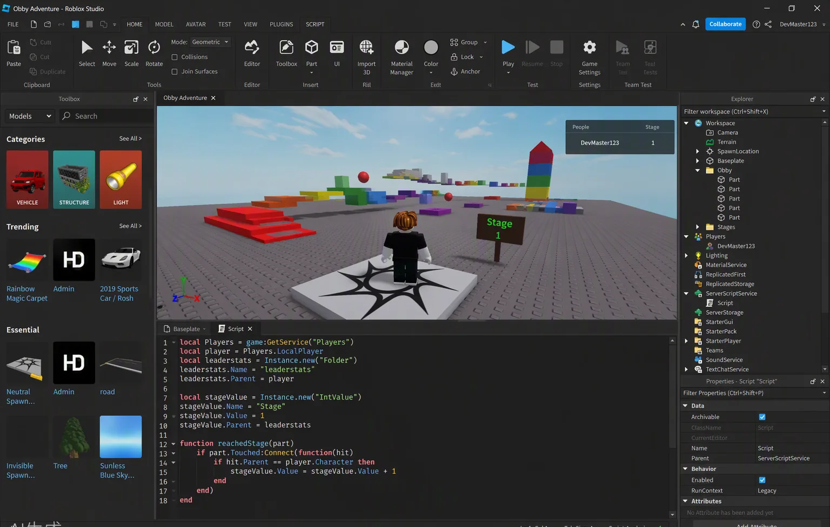The height and width of the screenshot is (527, 830).
Task: Select the LIGHT category thumbnail
Action: point(121,179)
